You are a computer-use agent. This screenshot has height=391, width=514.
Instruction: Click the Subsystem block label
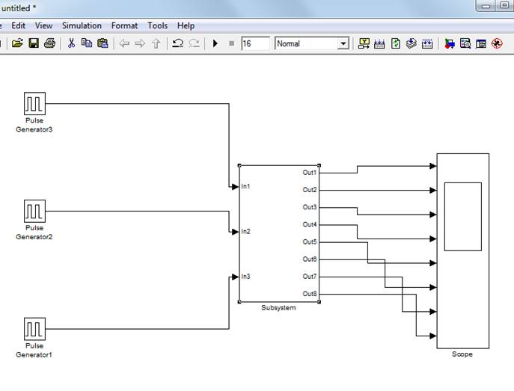pos(278,308)
